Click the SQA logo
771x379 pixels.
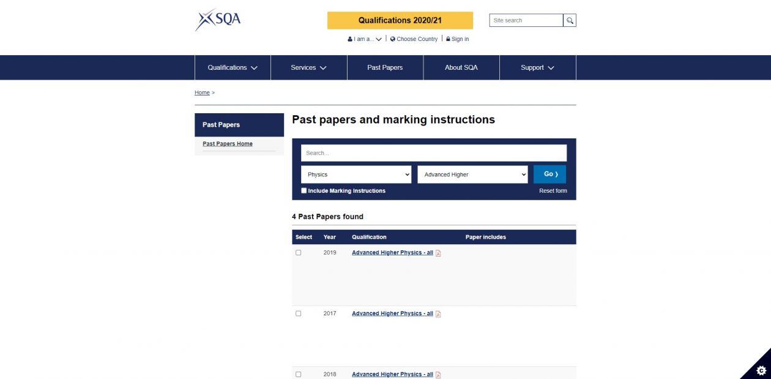tap(218, 20)
